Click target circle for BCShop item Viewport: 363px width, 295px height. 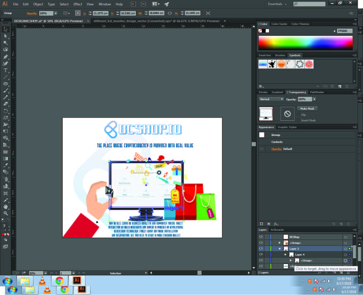345,237
